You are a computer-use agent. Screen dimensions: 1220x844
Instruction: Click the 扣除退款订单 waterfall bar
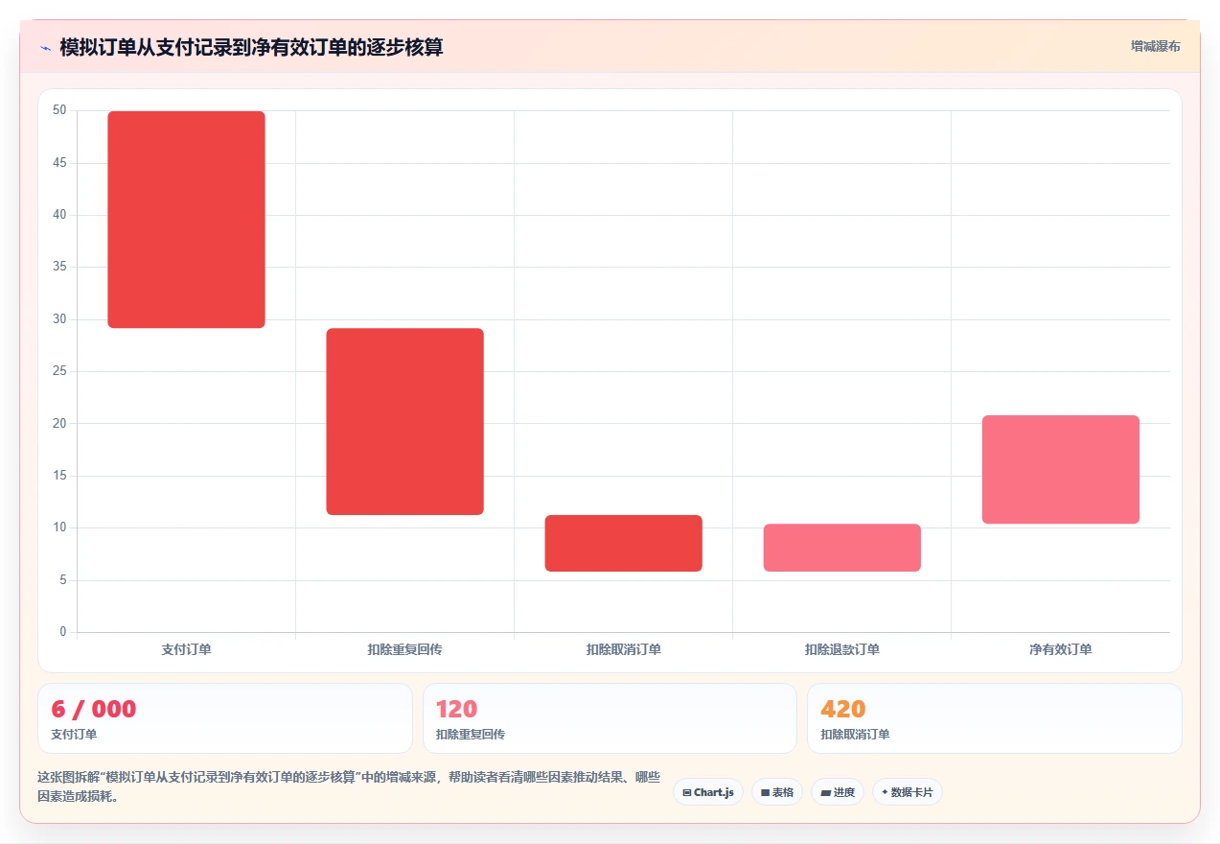[842, 548]
